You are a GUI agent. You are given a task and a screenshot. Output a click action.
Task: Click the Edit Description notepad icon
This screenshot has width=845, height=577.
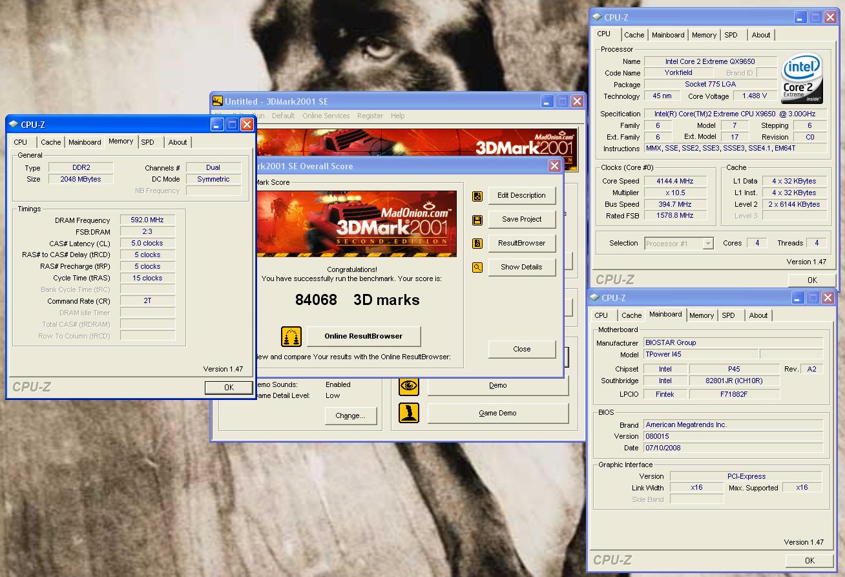click(477, 196)
